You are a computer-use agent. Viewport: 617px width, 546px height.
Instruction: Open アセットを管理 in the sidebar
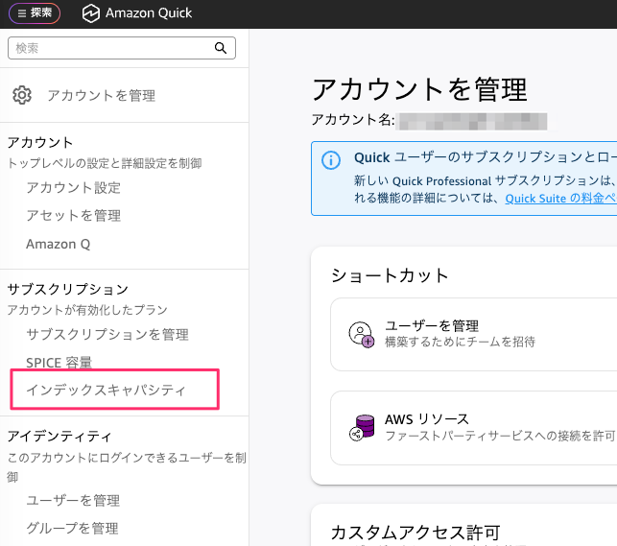pyautogui.click(x=74, y=216)
